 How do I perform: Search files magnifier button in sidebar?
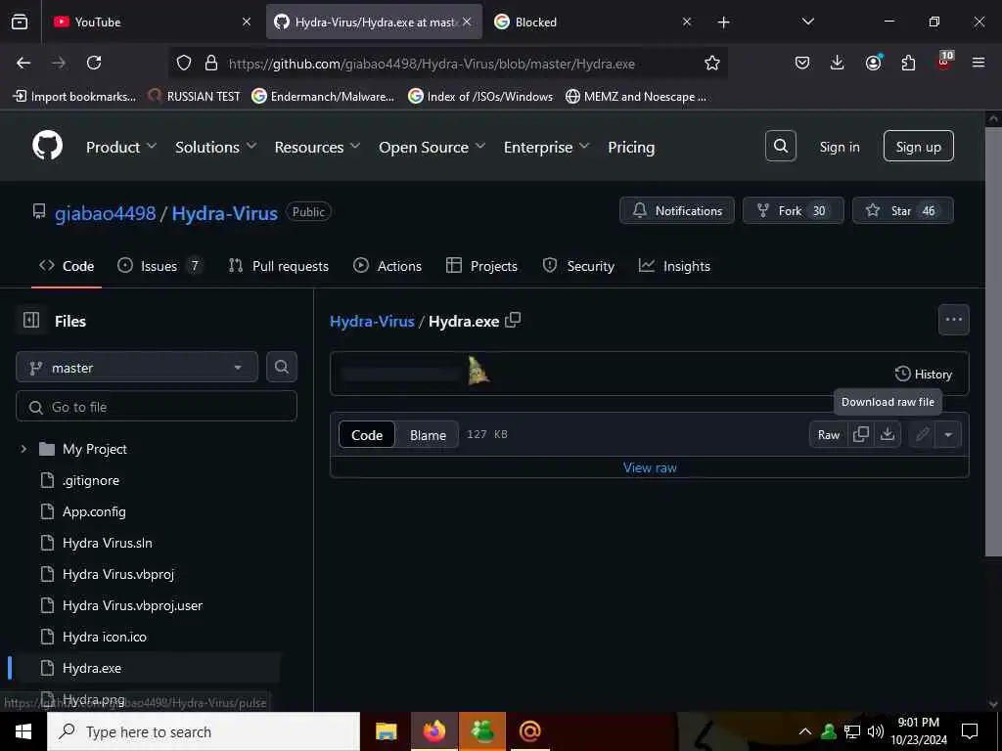point(281,368)
